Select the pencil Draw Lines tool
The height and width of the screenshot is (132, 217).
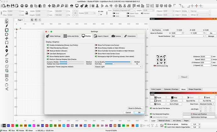(7, 26)
